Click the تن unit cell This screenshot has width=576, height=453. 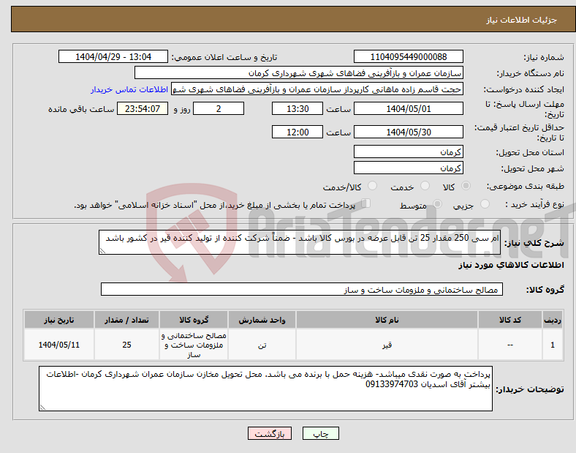coord(262,345)
